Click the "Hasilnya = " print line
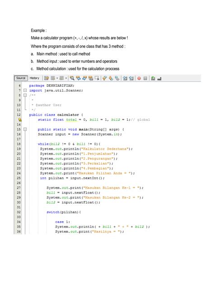 click(x=89, y=232)
